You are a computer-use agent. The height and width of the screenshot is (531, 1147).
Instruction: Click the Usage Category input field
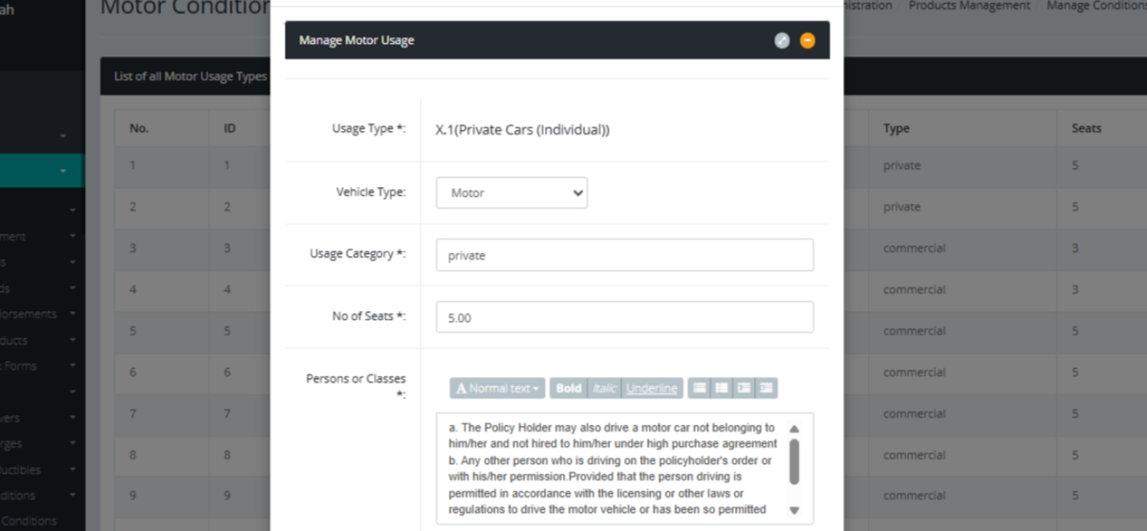pyautogui.click(x=624, y=255)
